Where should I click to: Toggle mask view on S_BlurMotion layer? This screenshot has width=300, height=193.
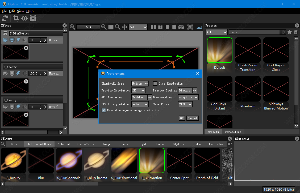click(25, 40)
